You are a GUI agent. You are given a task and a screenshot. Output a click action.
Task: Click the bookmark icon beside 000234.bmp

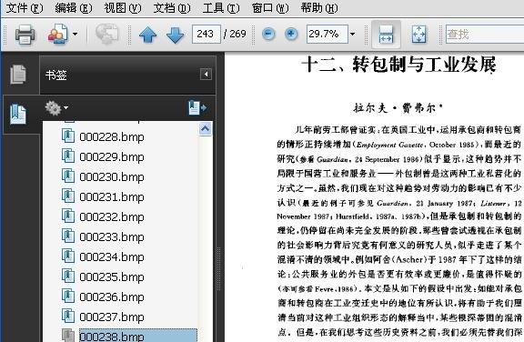click(x=68, y=256)
